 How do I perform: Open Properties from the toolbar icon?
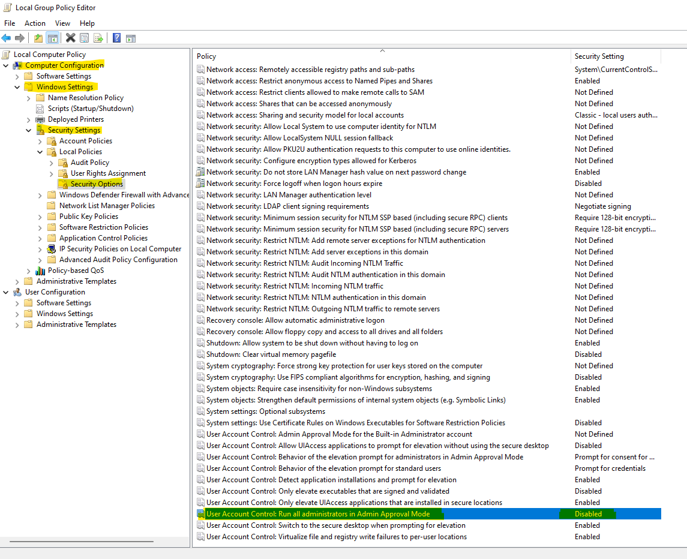pos(84,38)
